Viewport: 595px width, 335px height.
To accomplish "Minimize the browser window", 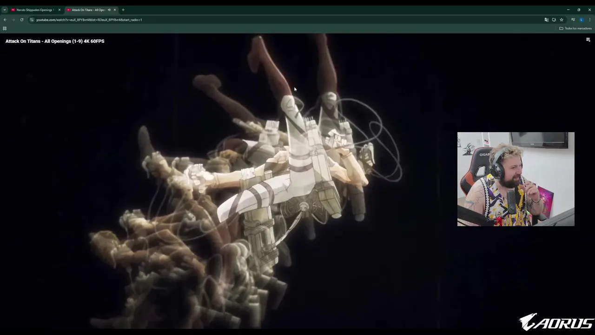I will 568,10.
